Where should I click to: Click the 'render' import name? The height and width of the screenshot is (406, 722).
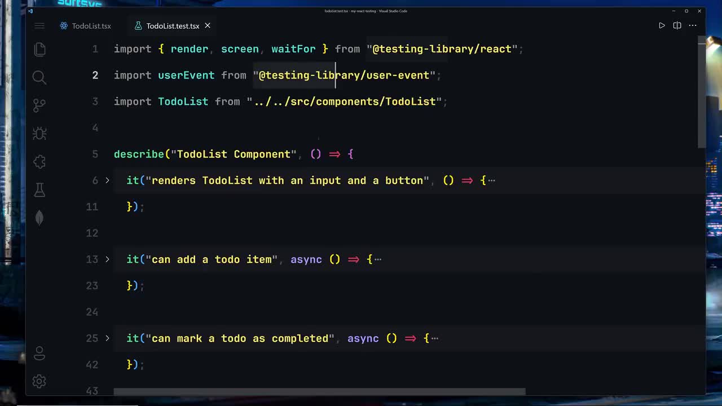(190, 49)
